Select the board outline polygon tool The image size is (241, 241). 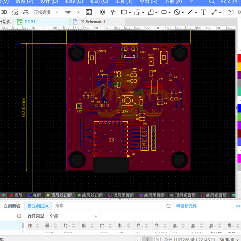coord(151,12)
